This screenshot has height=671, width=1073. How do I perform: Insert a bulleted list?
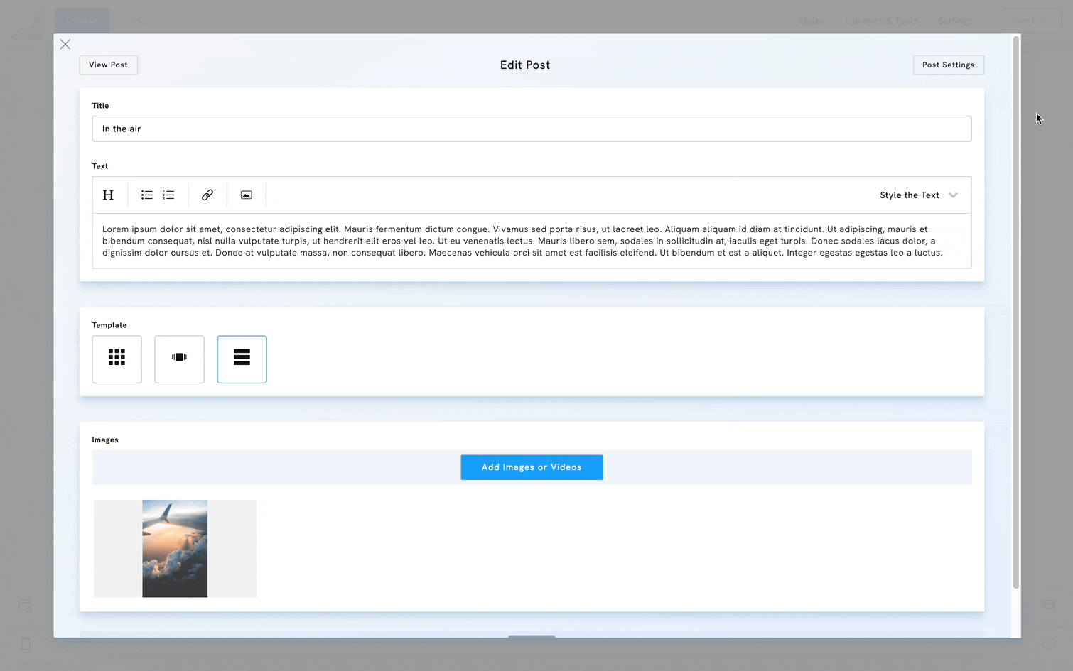[147, 195]
